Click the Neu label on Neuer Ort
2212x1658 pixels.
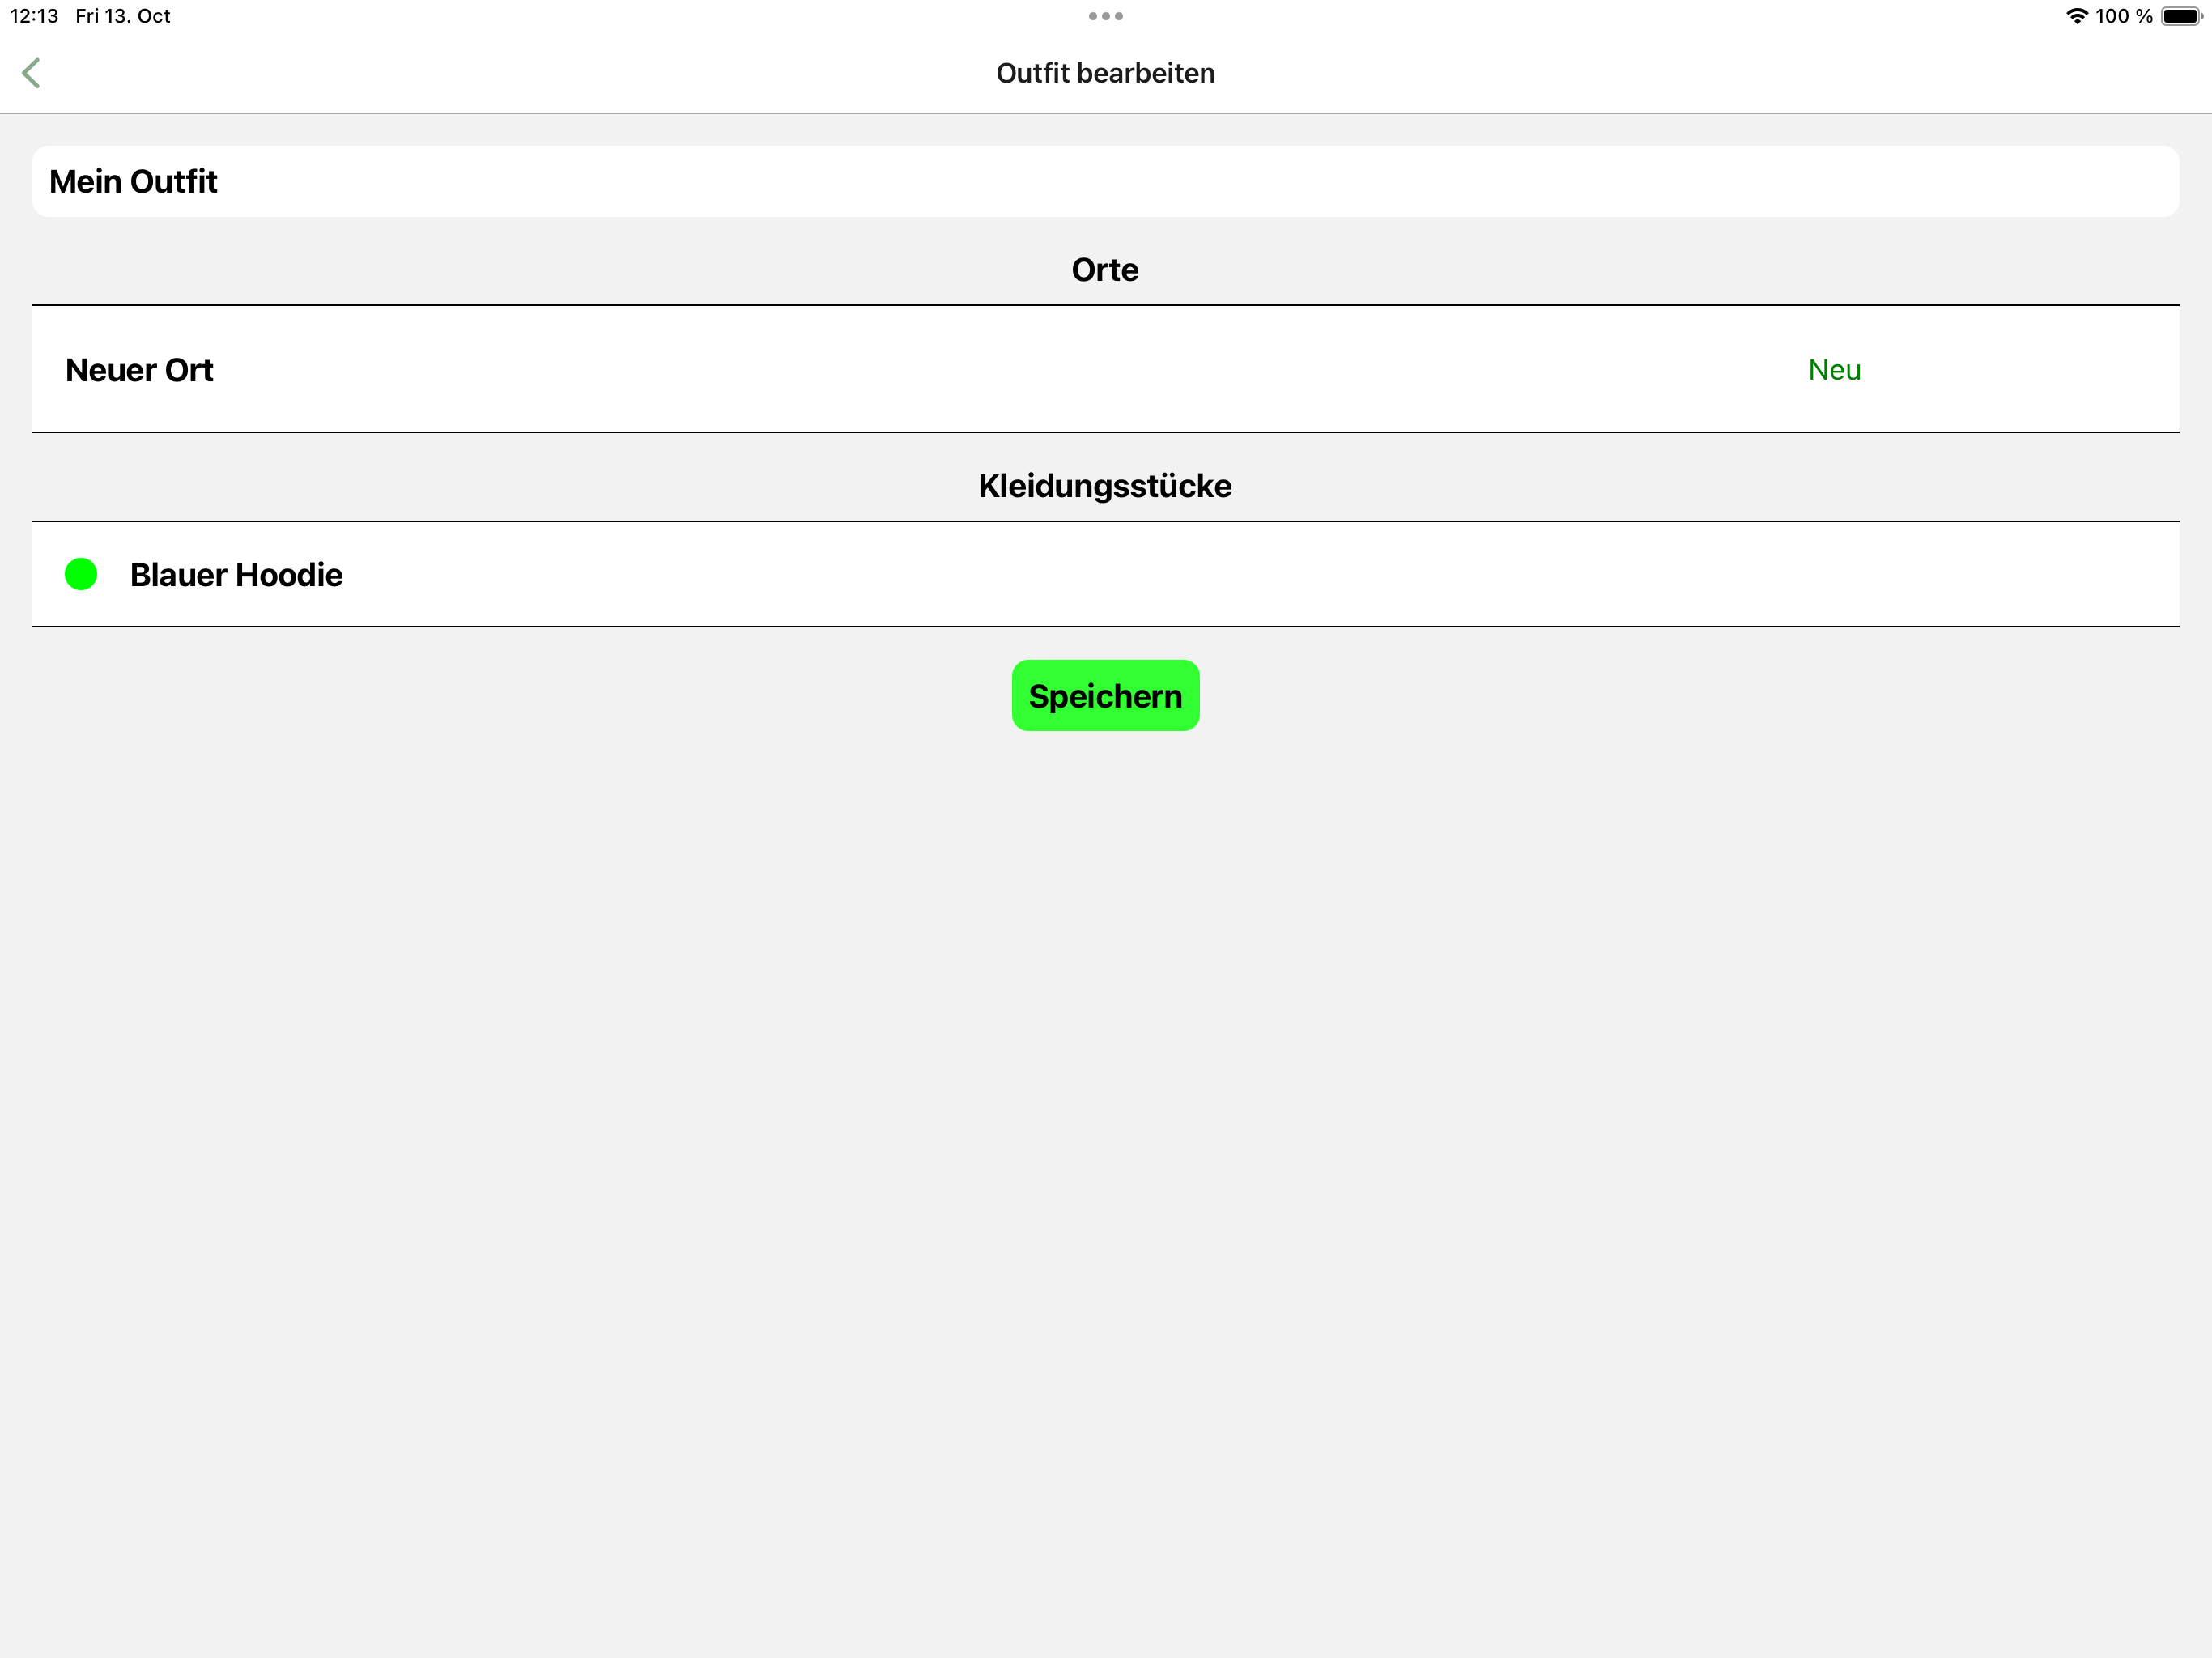click(1834, 370)
